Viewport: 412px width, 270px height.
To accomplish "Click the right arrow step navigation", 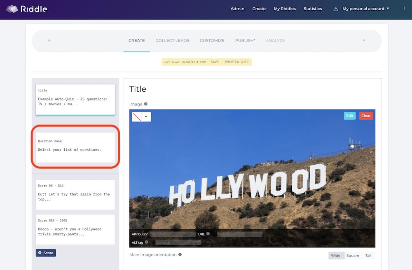I will click(364, 40).
